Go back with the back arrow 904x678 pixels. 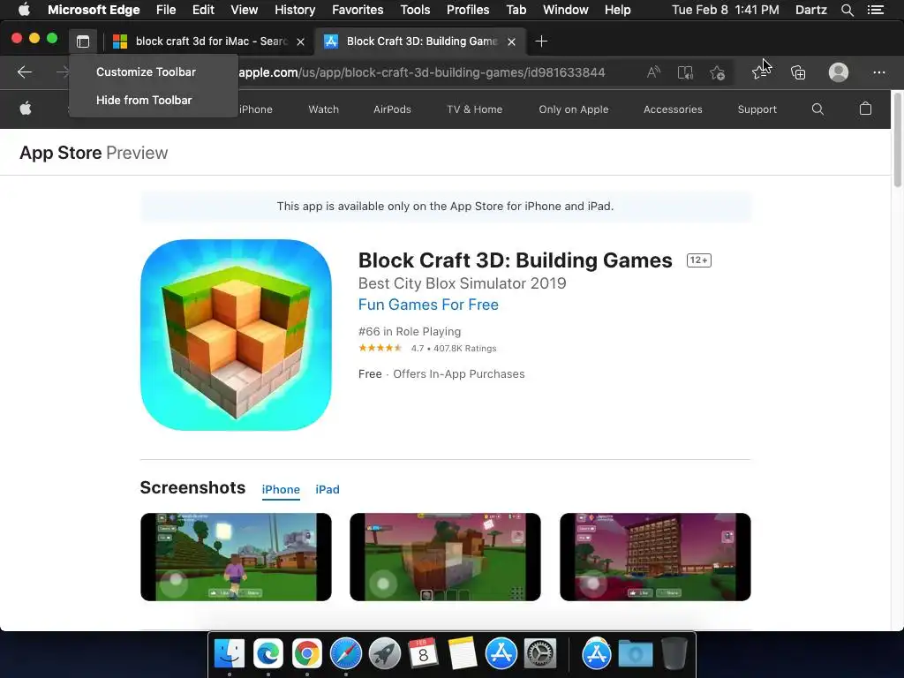tap(24, 72)
